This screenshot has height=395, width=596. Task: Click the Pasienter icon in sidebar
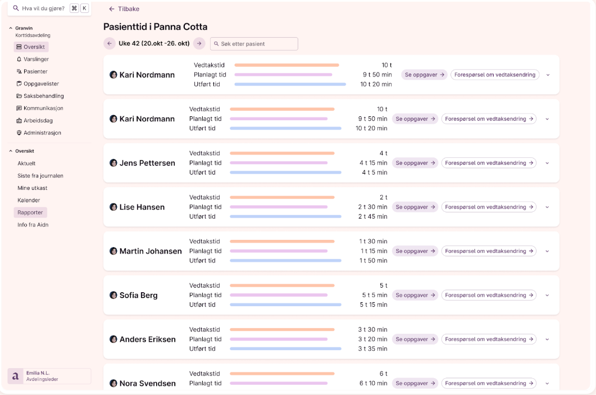19,71
